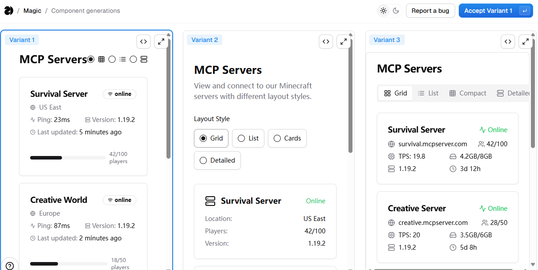Click the survival.mcpserver.com address
This screenshot has width=538, height=270.
(x=433, y=144)
